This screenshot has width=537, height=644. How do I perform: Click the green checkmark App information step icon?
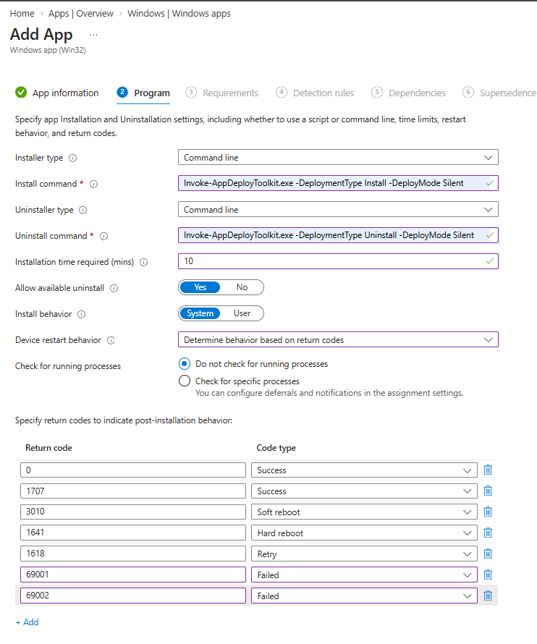pyautogui.click(x=21, y=93)
